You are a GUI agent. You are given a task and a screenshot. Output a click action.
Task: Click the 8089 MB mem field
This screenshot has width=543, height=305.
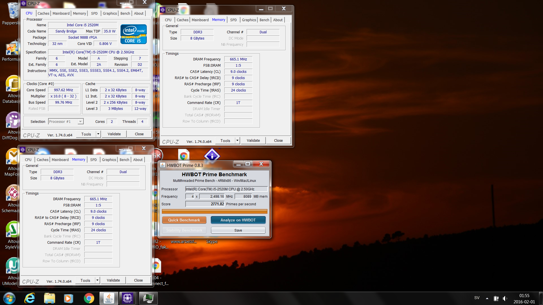[x=243, y=197]
